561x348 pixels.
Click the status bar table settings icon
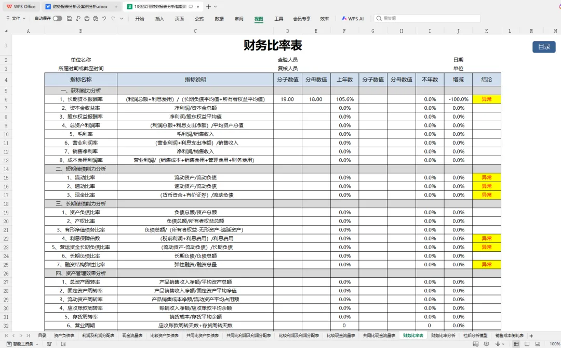coord(475,344)
